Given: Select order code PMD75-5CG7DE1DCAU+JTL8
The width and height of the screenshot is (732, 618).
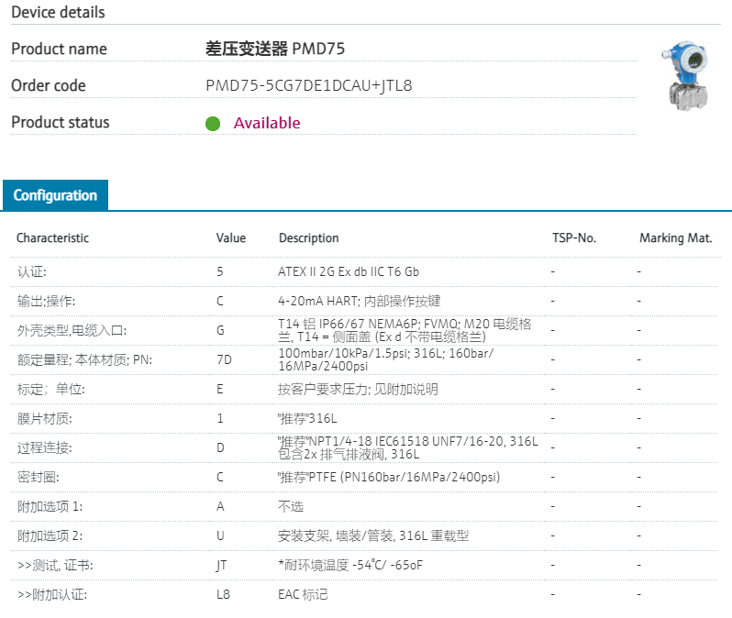Looking at the screenshot, I should click(308, 85).
